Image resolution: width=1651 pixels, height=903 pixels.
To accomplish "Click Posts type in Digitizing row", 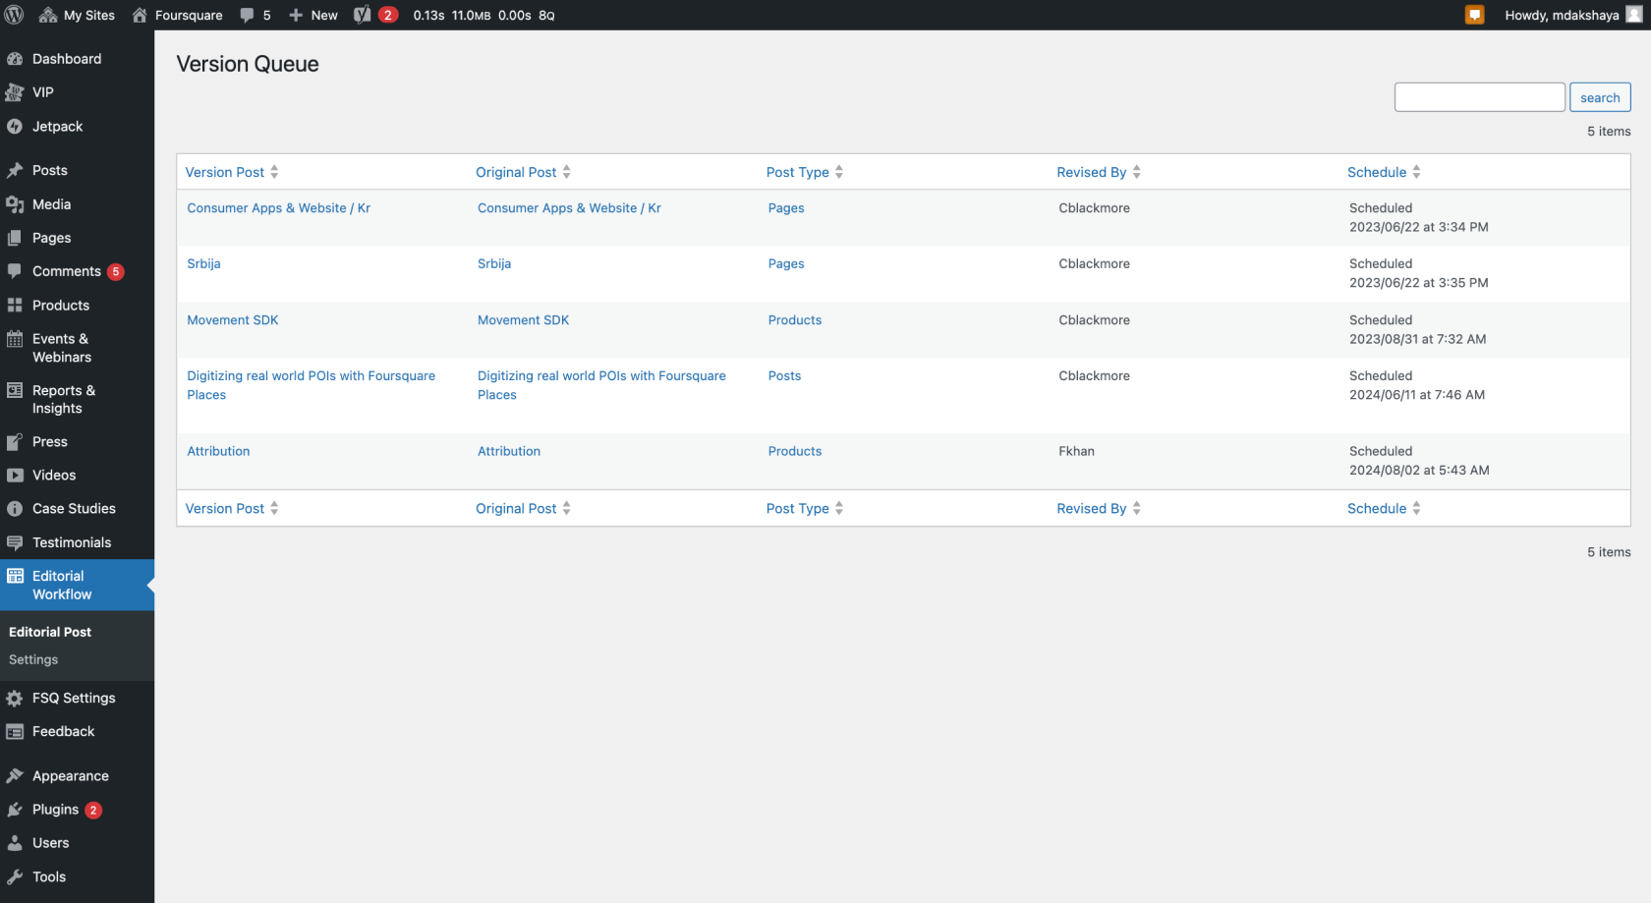I will [x=784, y=375].
